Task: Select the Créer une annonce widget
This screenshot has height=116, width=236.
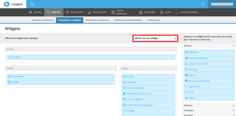Action: [148, 88]
